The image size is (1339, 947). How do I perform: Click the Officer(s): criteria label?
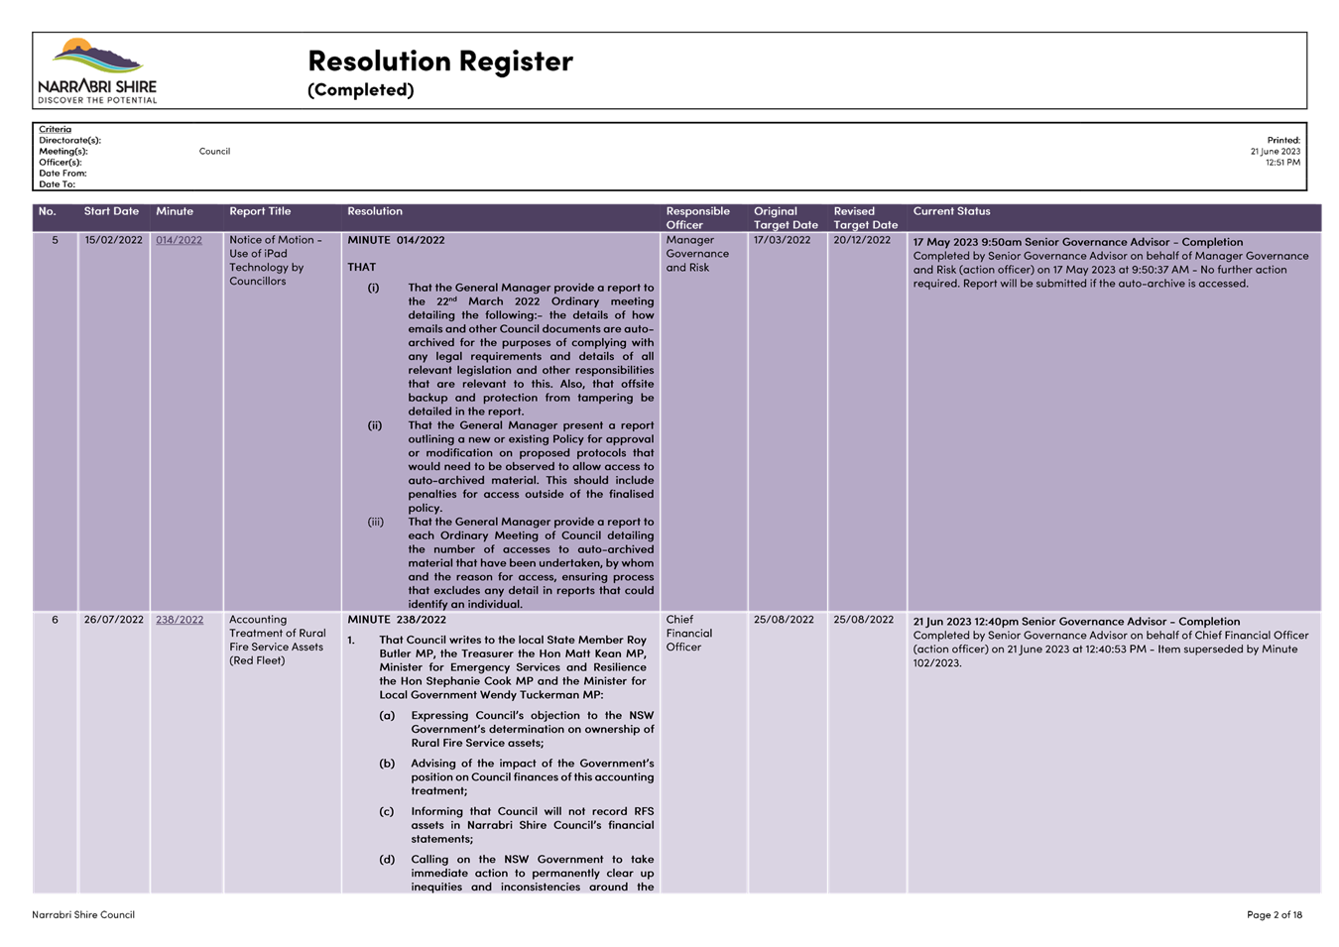point(60,163)
